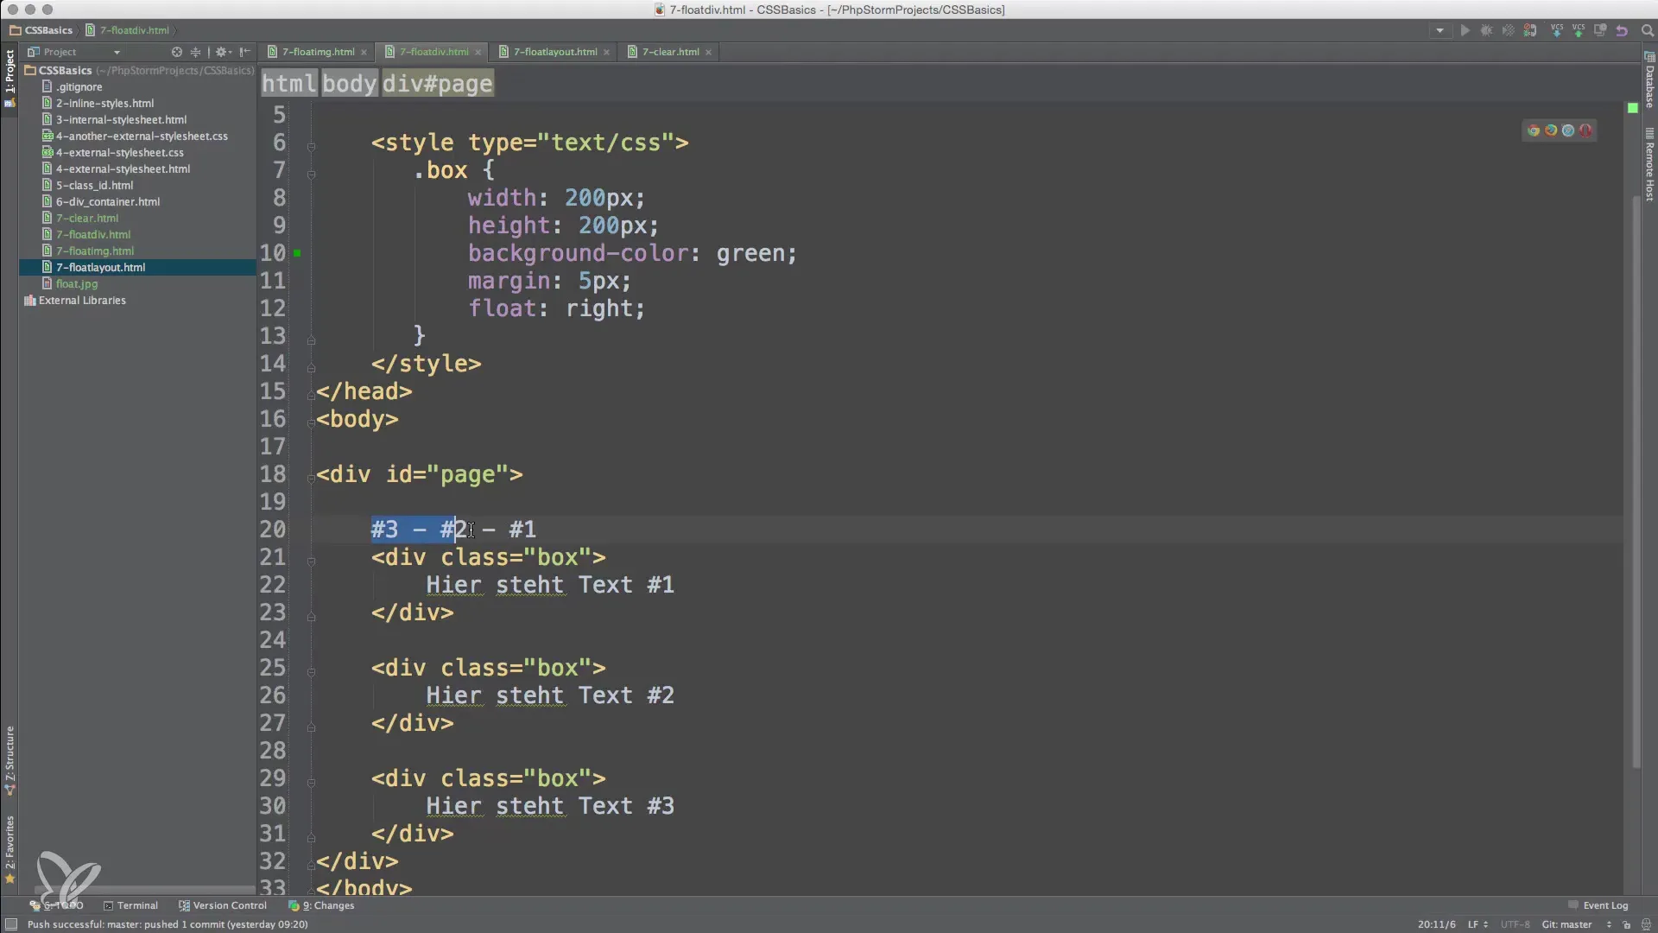The height and width of the screenshot is (933, 1658).
Task: Show local history icon in toolbar
Action: point(1600,30)
